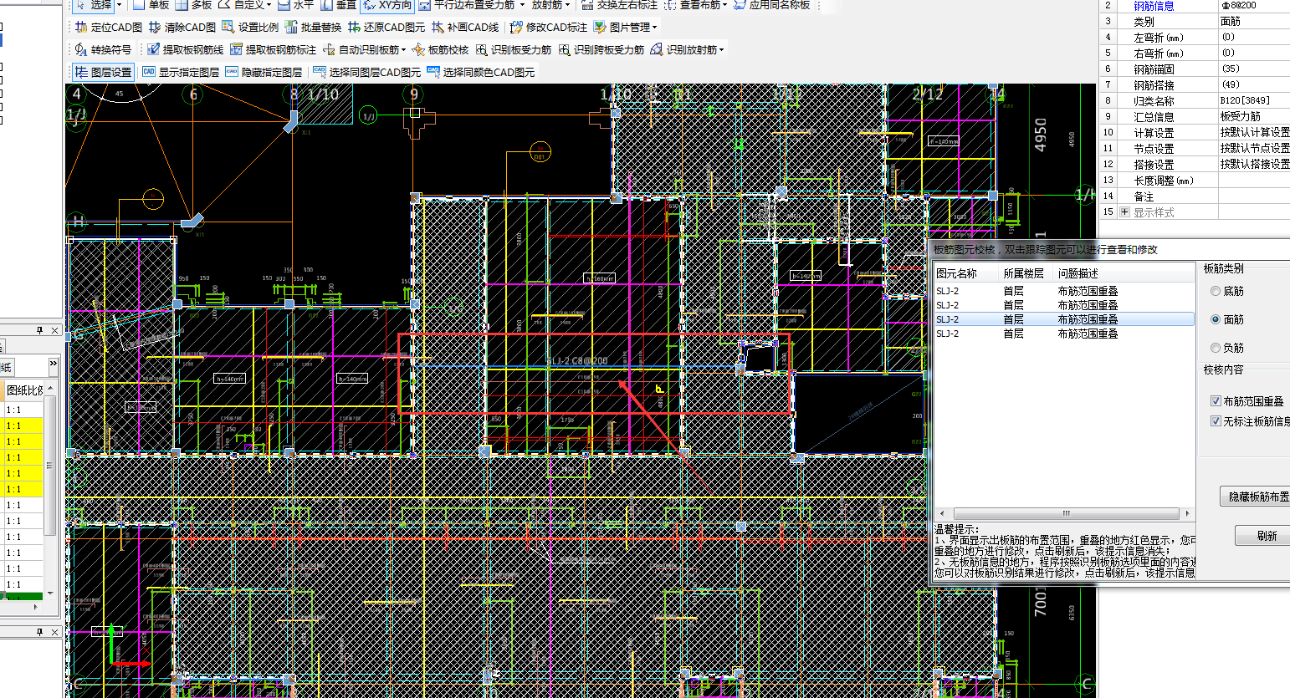Choose 垂直 vertical rebar direction

click(x=338, y=5)
